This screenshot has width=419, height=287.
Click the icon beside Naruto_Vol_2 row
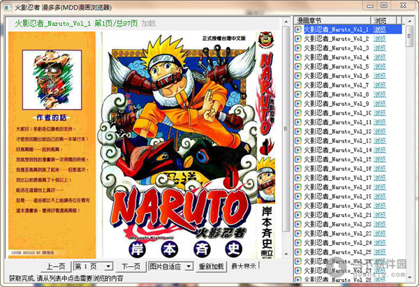298,38
